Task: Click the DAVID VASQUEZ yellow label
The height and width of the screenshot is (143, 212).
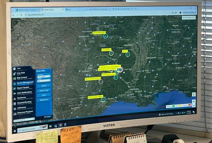Action: (x=93, y=79)
